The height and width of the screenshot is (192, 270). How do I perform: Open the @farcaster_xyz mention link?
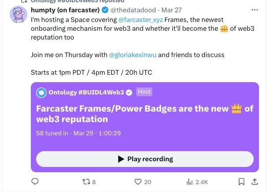(141, 20)
